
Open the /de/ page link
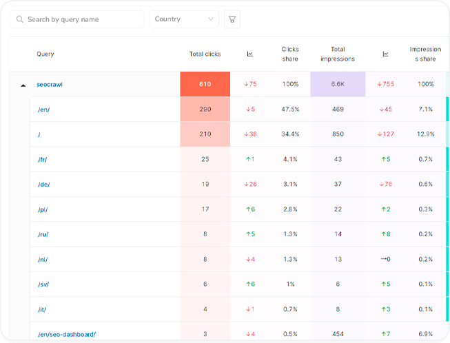pyautogui.click(x=43, y=184)
